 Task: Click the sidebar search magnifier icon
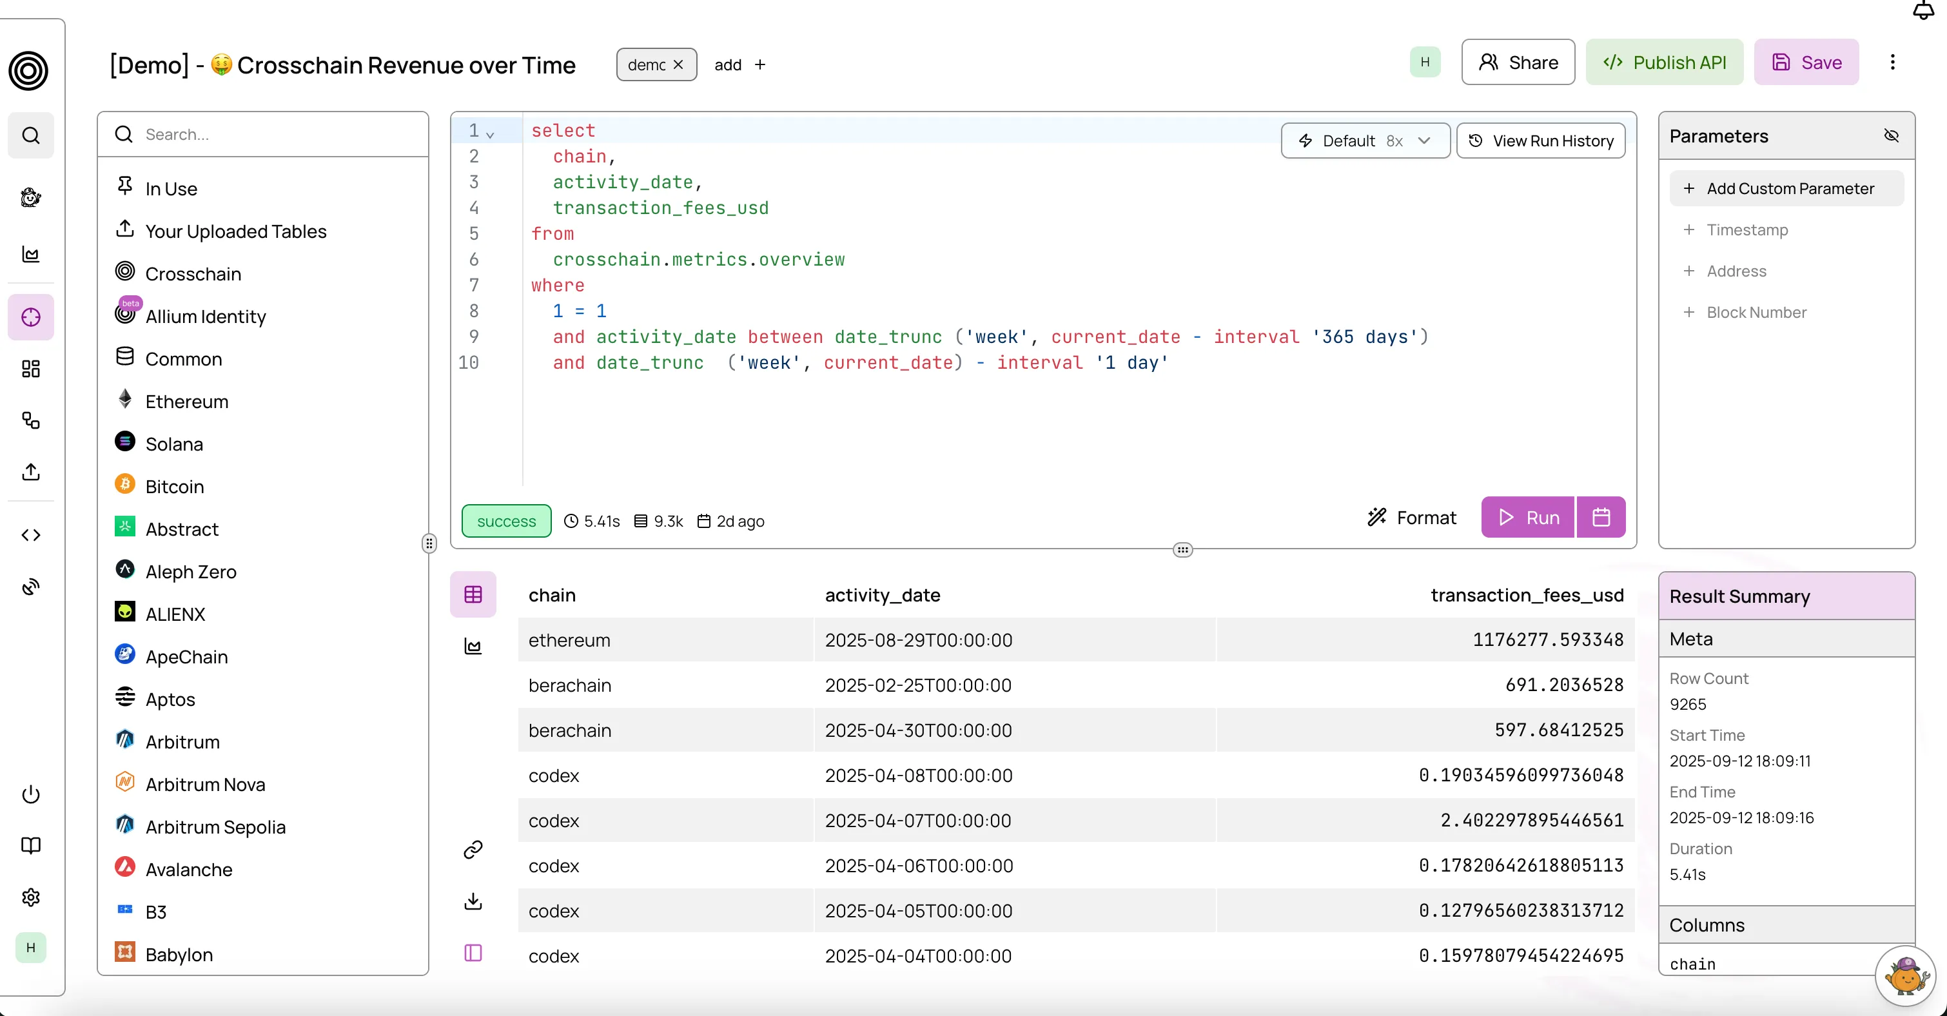(31, 135)
